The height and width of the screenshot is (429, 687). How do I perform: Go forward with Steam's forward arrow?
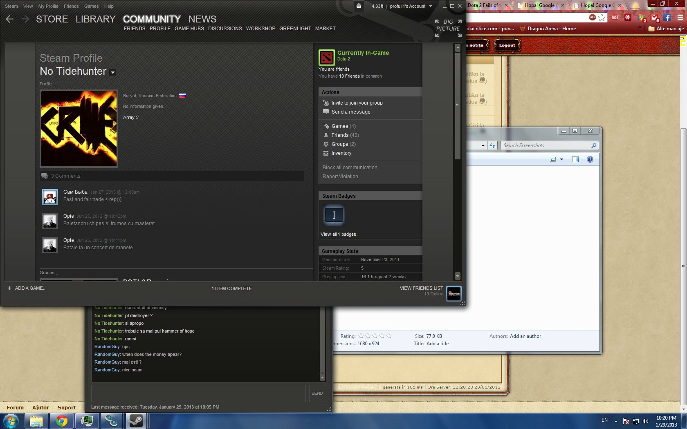coord(25,19)
